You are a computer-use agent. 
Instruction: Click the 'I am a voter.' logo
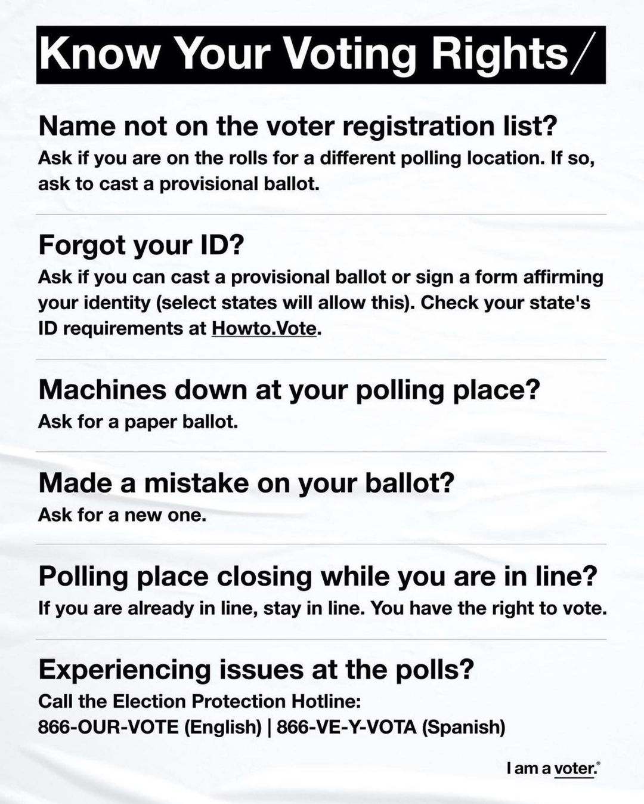click(x=553, y=768)
